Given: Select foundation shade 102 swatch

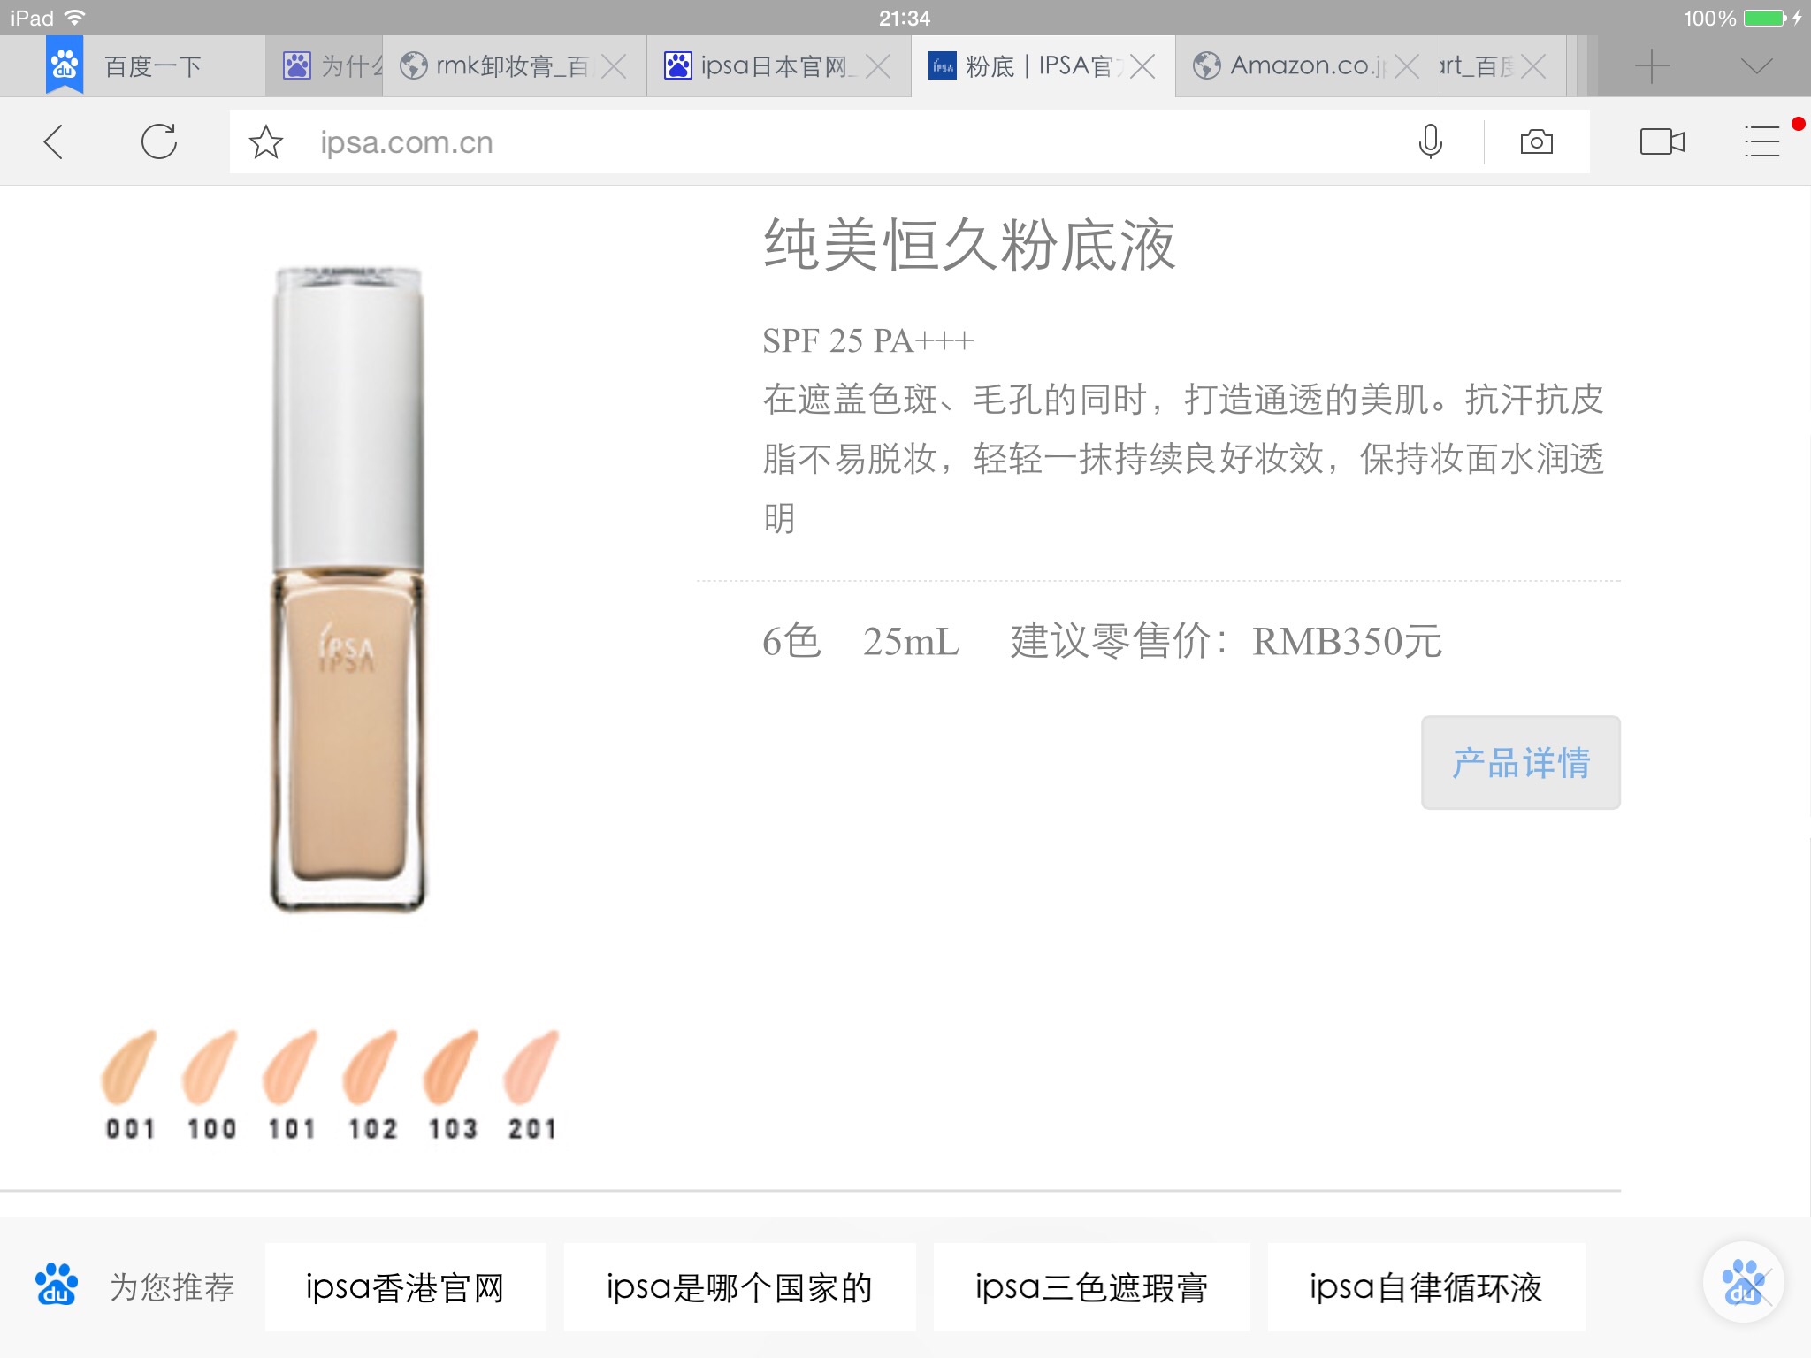Looking at the screenshot, I should (x=371, y=1084).
